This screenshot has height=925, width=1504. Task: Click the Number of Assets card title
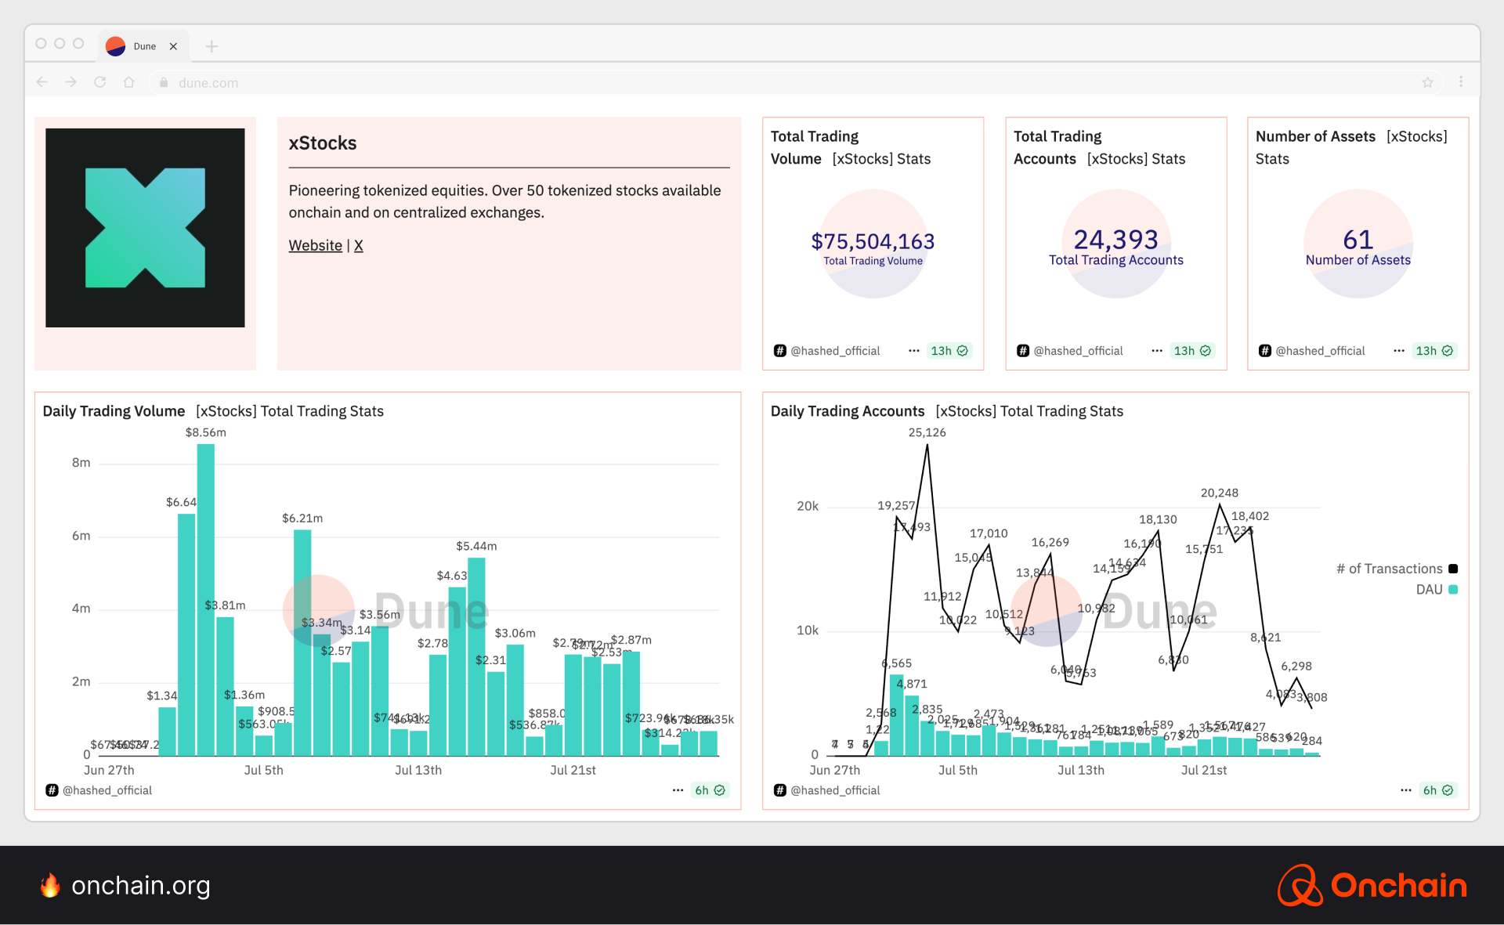pos(1315,136)
